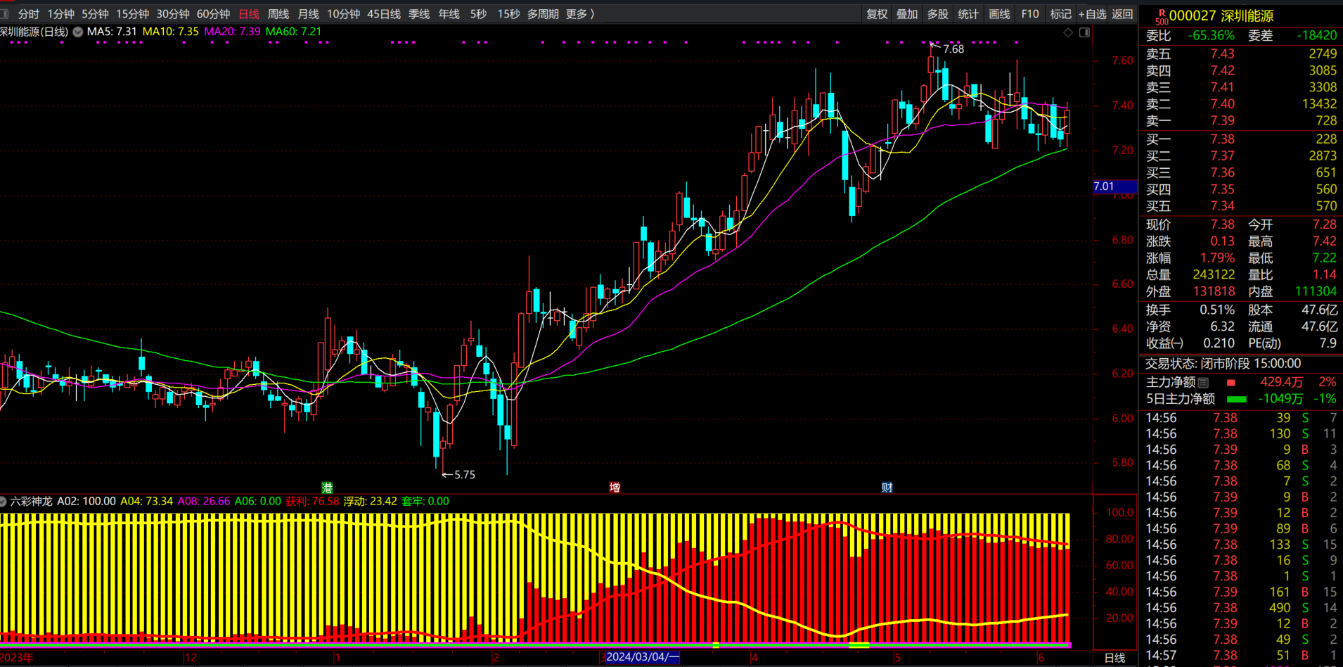This screenshot has width=1343, height=667.
Task: Click the 7.68 high price annotation
Action: 953,49
